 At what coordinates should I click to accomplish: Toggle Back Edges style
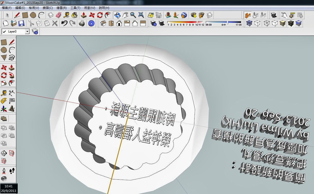[257, 24]
